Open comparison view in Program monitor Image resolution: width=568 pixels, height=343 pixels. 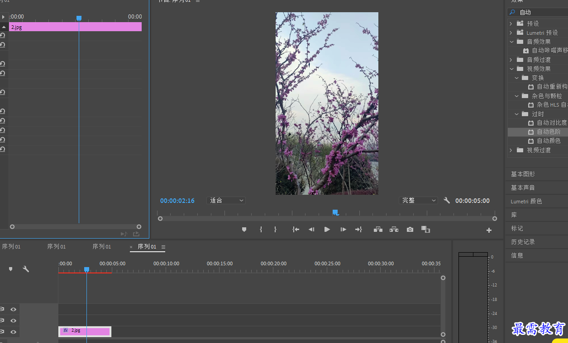coord(425,230)
